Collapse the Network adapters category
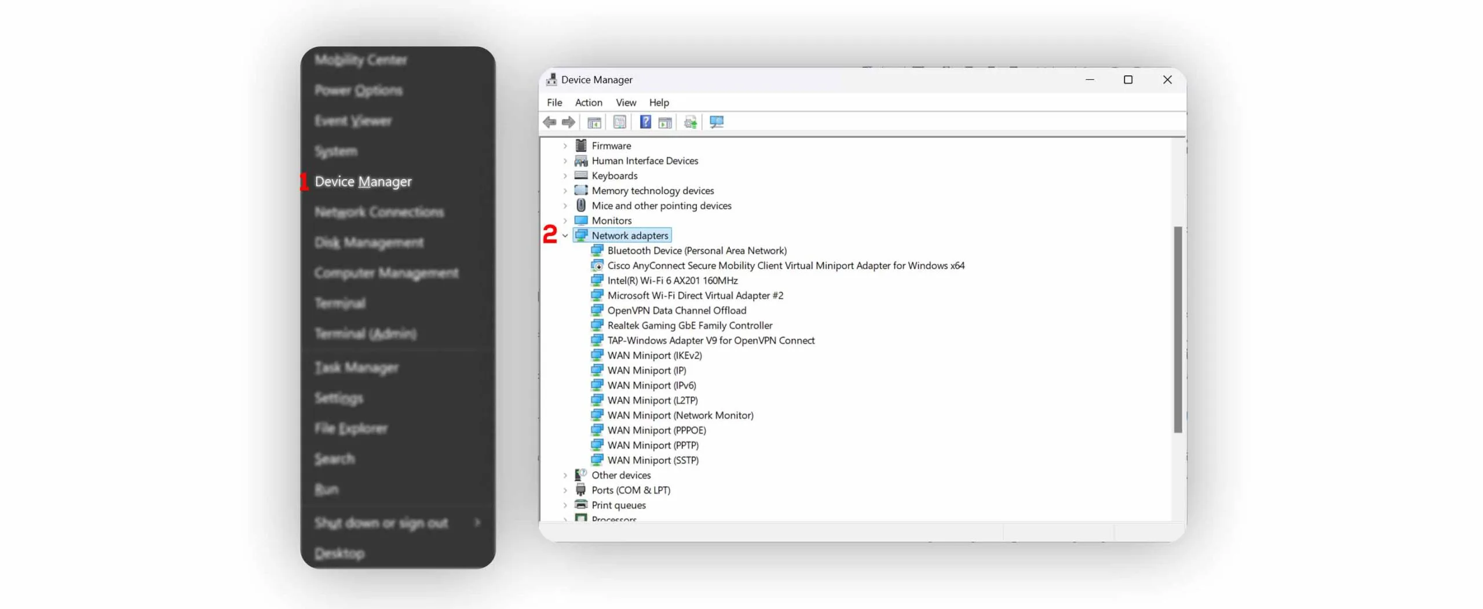This screenshot has height=609, width=1483. point(565,236)
